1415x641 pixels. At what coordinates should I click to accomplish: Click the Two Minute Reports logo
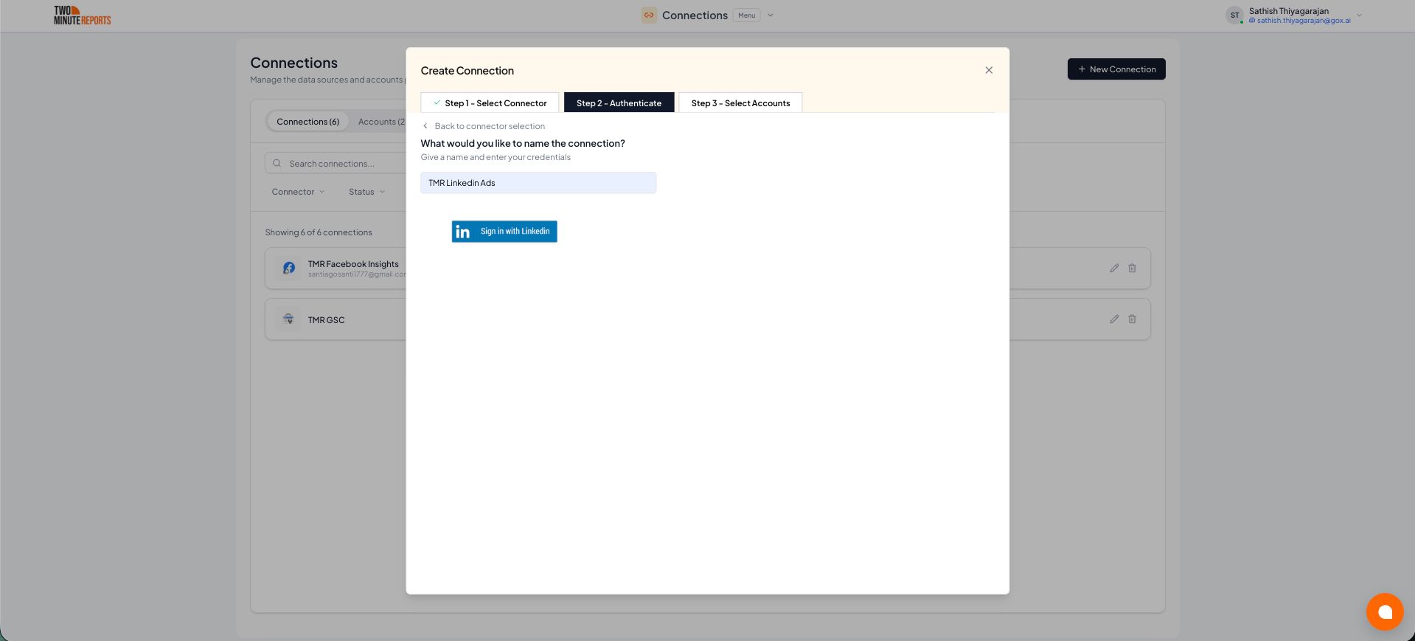(82, 15)
